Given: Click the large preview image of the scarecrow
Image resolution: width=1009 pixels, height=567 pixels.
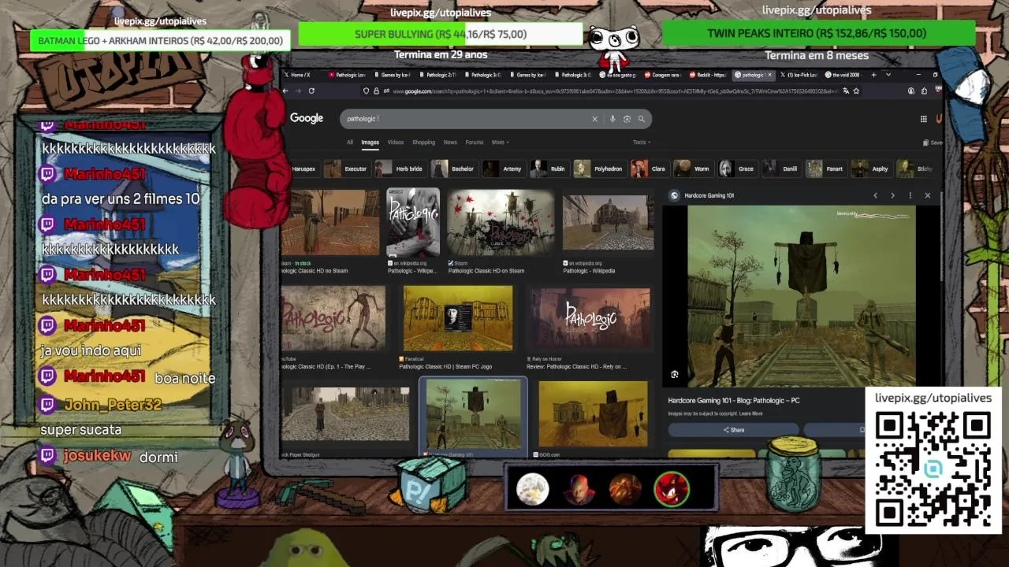Looking at the screenshot, I should (802, 295).
